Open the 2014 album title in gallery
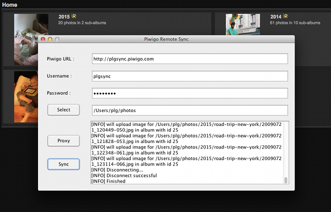This screenshot has height=212, width=331. pyautogui.click(x=276, y=17)
